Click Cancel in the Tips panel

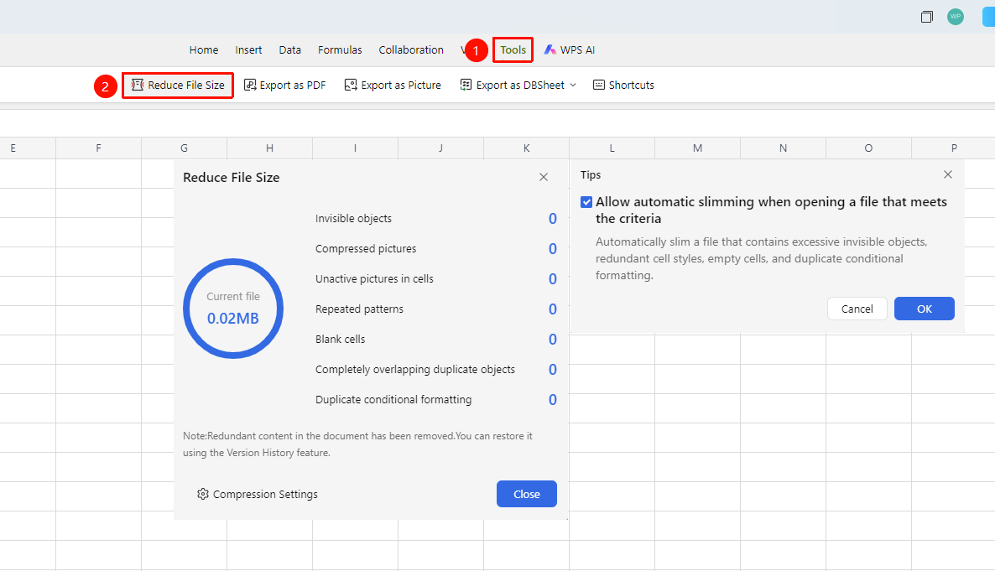pos(857,309)
